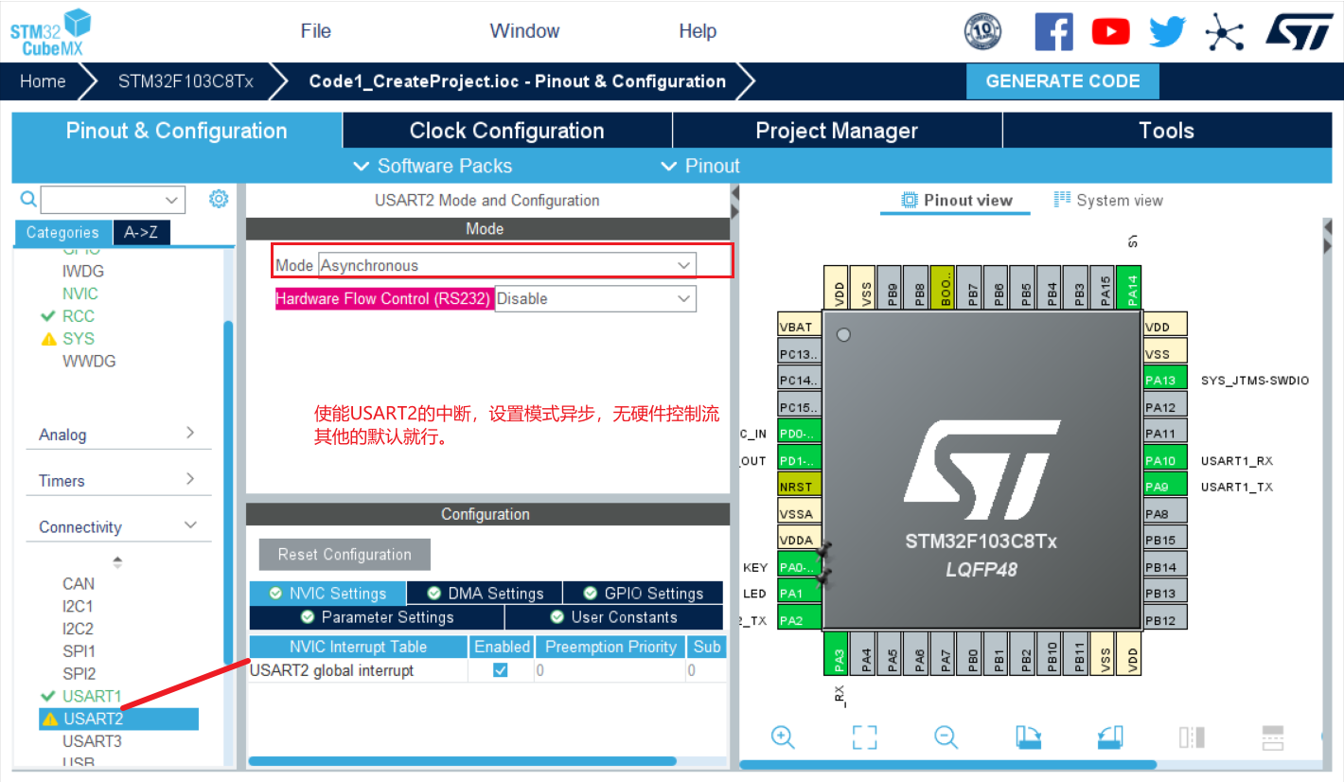Click the split view columns icon
This screenshot has height=782, width=1344.
1192,737
